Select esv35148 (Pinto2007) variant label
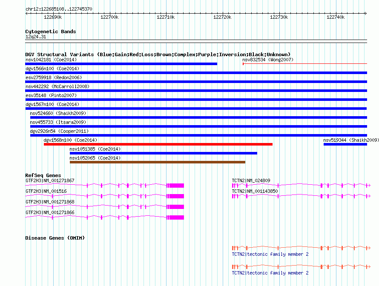Image resolution: width=379 pixels, height=286 pixels. [51, 95]
